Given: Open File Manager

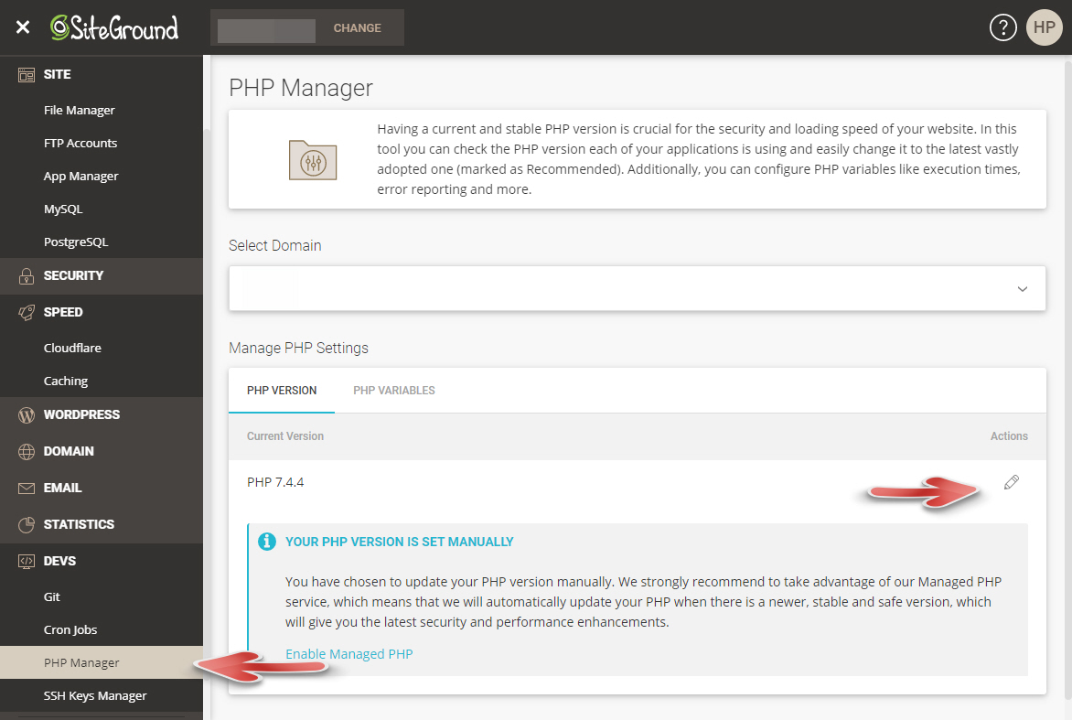Looking at the screenshot, I should [80, 110].
